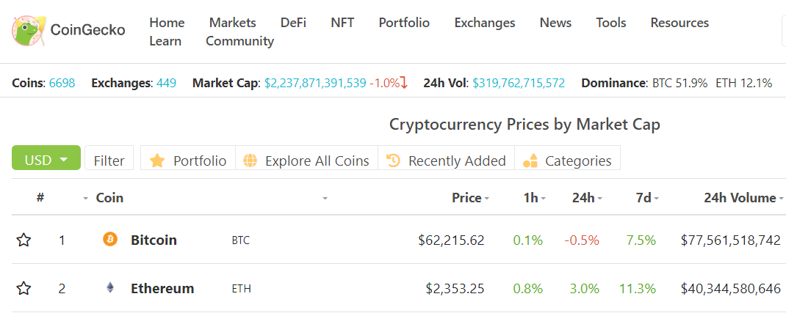Open the 449 exchanges count link
This screenshot has width=786, height=313.
pyautogui.click(x=166, y=83)
